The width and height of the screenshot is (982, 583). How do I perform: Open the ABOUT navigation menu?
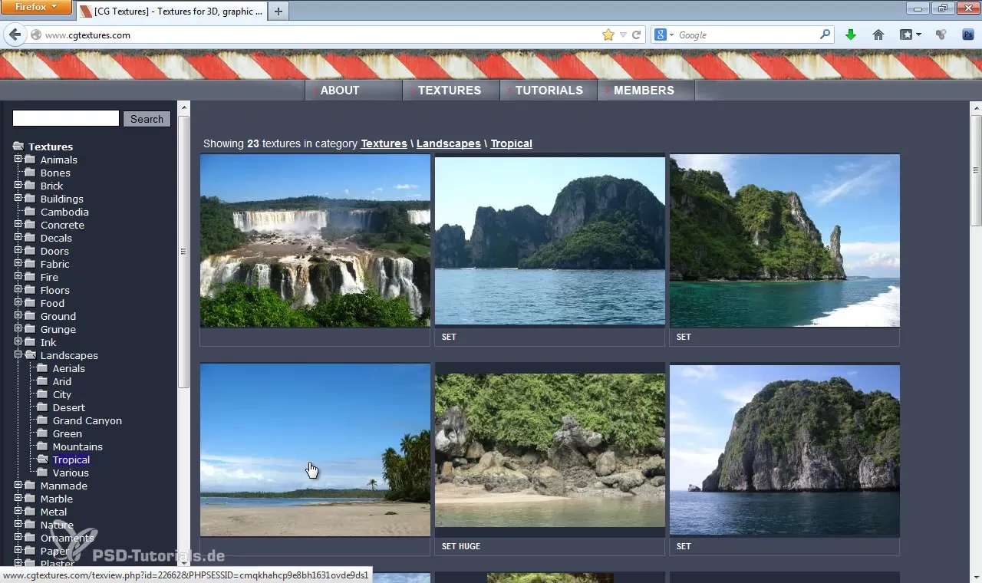coord(353,90)
